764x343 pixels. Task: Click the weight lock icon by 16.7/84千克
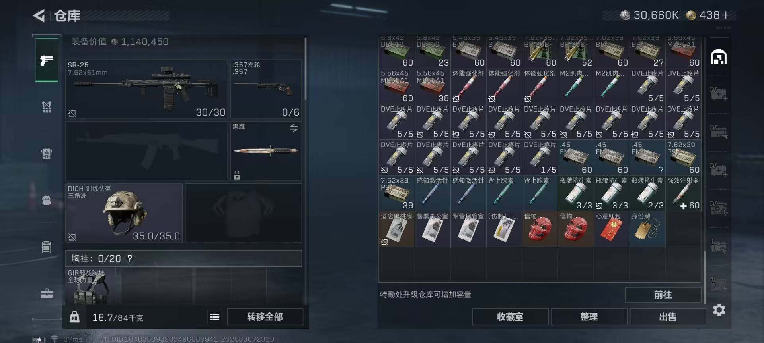point(74,317)
